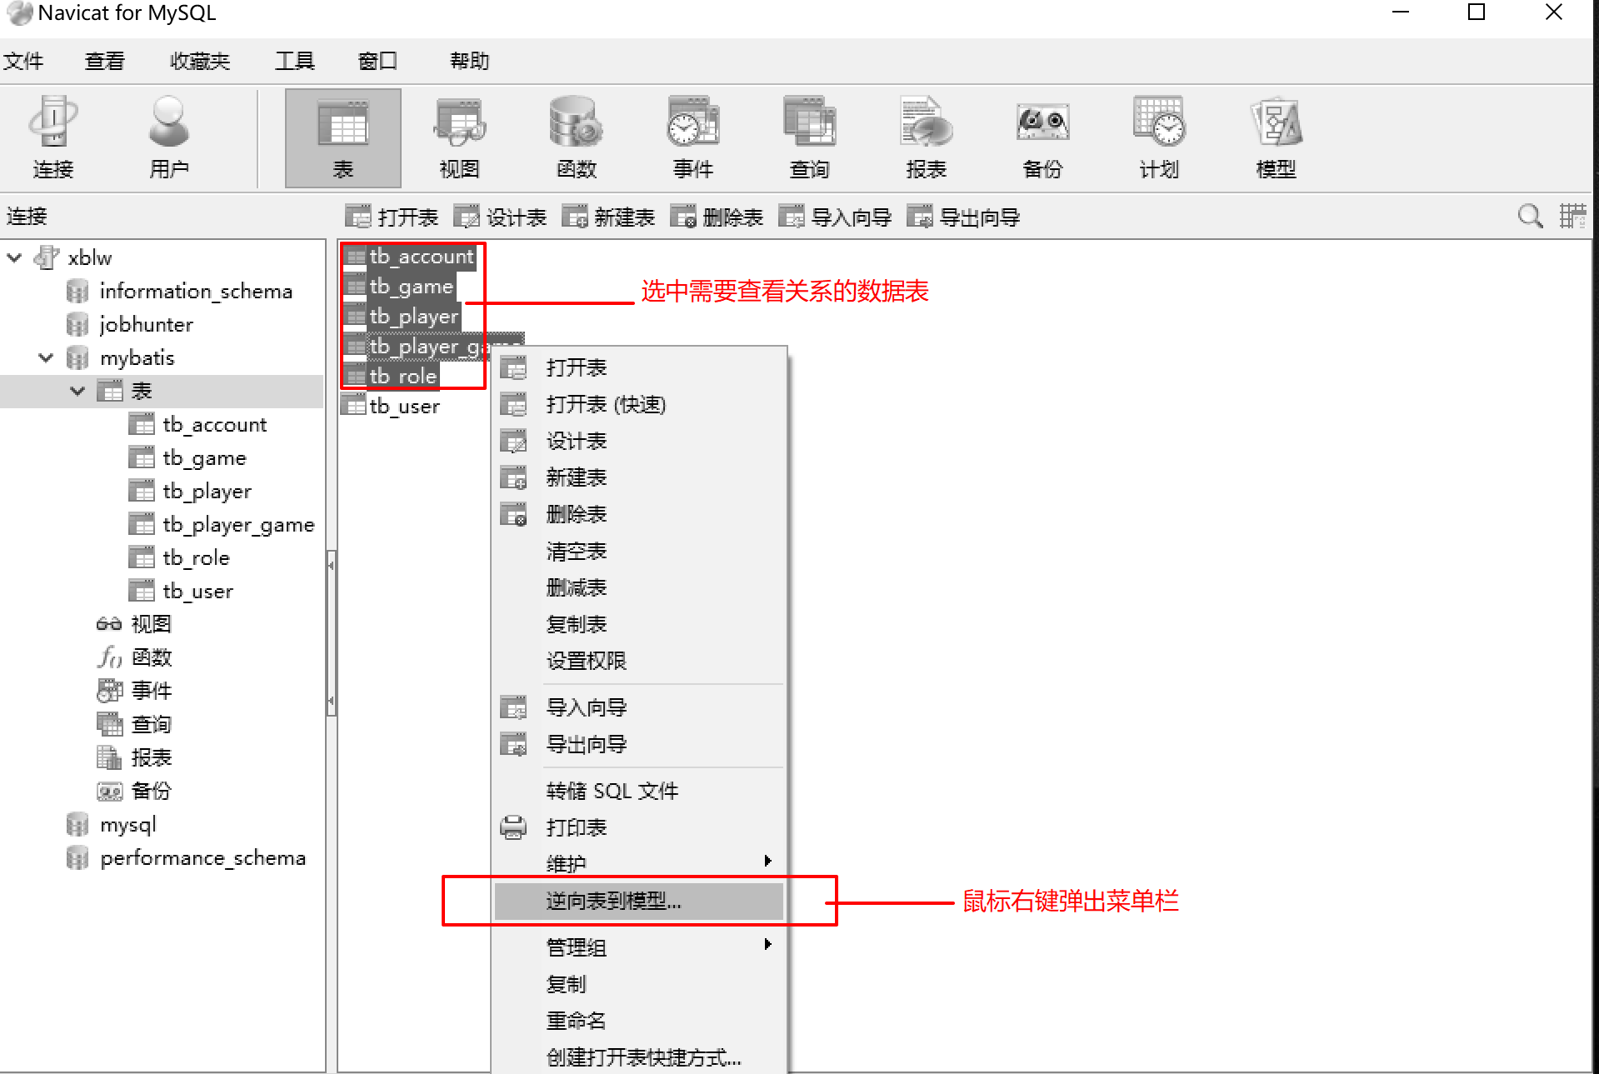
Task: Open the 收藏夹 menu
Action: point(200,61)
